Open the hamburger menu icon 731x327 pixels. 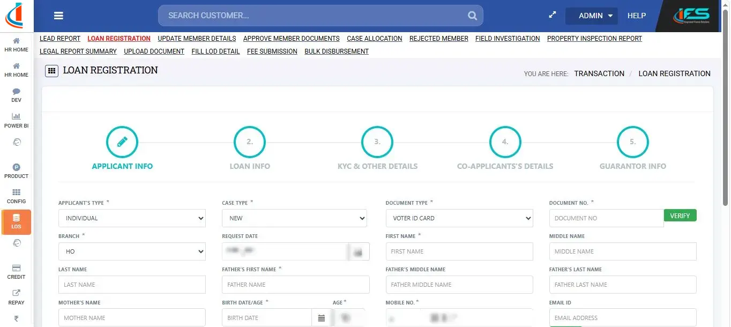click(58, 16)
